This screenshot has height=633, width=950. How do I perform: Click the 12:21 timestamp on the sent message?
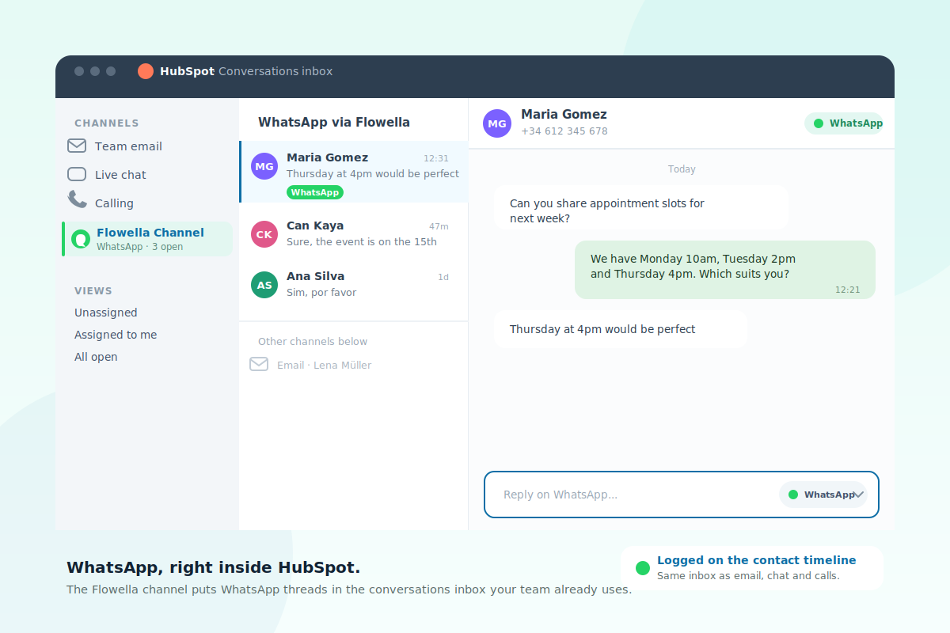[x=847, y=290]
